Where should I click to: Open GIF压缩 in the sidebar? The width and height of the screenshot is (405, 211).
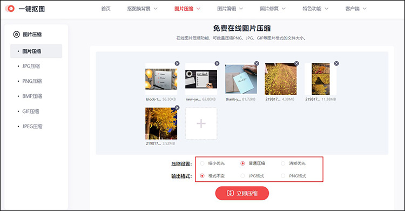click(30, 111)
